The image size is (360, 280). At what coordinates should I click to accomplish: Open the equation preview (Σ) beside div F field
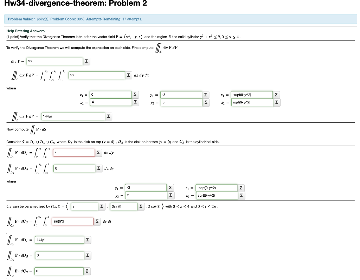tap(87, 61)
